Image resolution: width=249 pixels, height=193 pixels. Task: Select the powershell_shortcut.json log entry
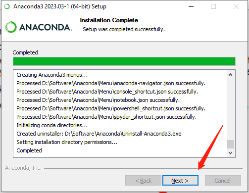(111, 108)
